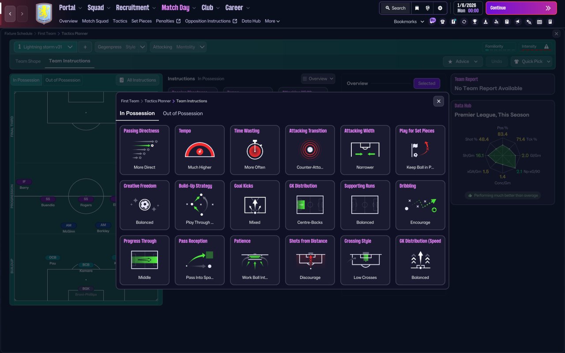This screenshot has width=565, height=353.
Task: Open the Opposition Instructions submenu item
Action: 211,21
